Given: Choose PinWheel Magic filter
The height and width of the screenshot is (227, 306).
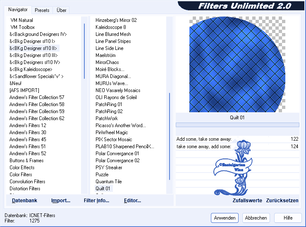Looking at the screenshot, I should click(112, 132).
